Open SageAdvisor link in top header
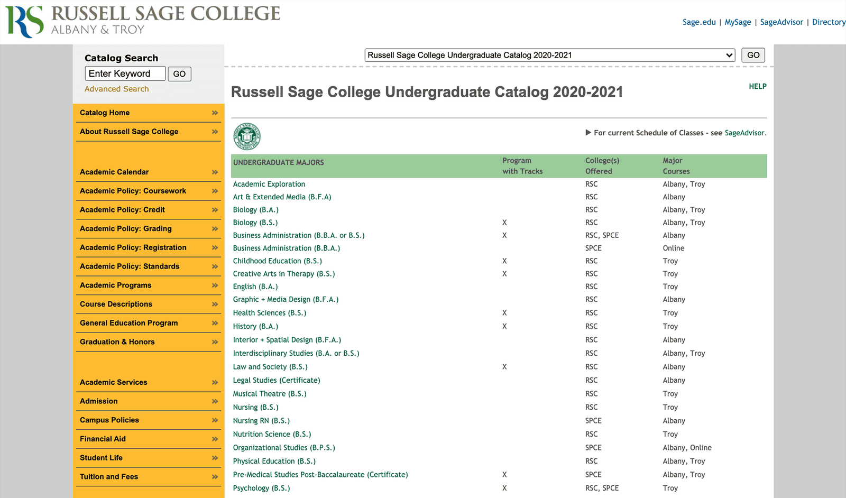The width and height of the screenshot is (846, 498). [x=781, y=22]
